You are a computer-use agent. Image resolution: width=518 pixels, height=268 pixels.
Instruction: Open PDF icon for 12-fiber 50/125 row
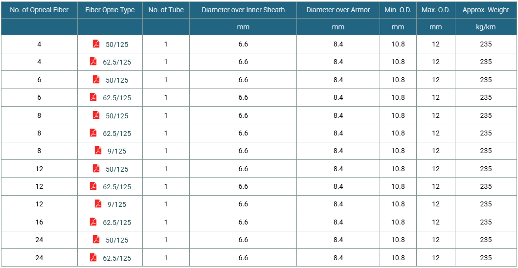96,169
